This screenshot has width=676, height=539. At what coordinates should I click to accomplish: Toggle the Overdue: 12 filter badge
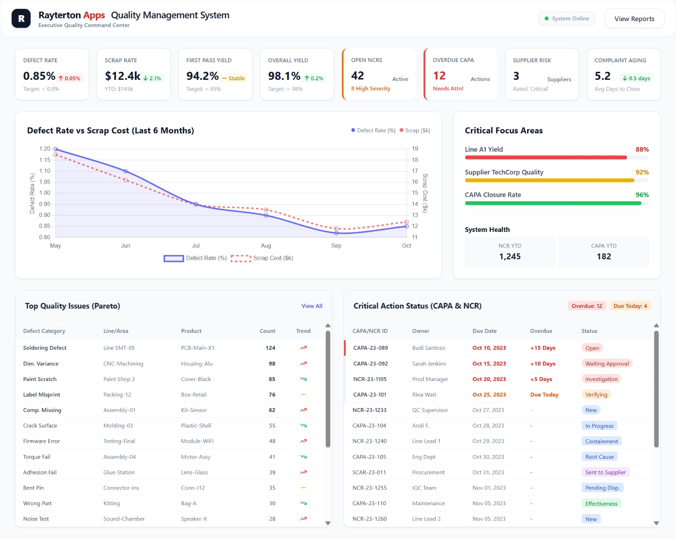tap(587, 305)
